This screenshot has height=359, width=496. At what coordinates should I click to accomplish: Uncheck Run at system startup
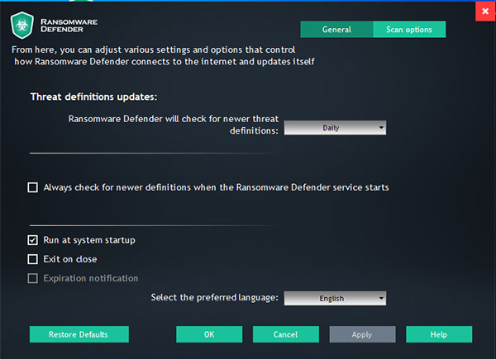(x=32, y=240)
